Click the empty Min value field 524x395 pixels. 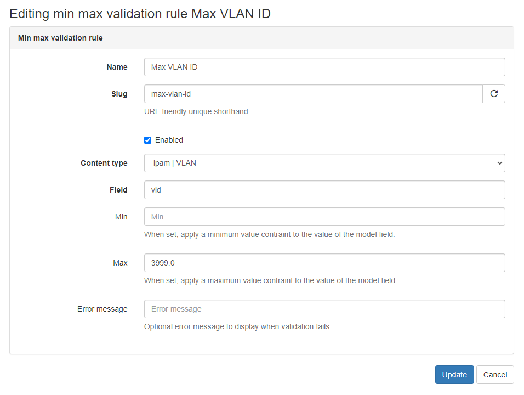[x=324, y=217]
